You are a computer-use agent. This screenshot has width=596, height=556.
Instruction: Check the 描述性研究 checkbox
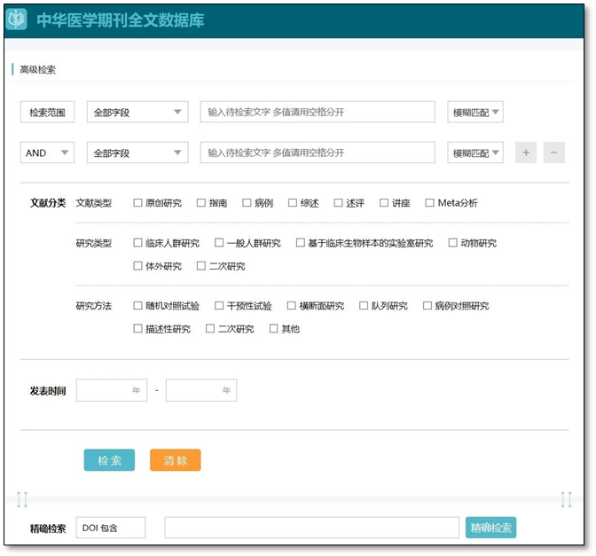tap(137, 328)
